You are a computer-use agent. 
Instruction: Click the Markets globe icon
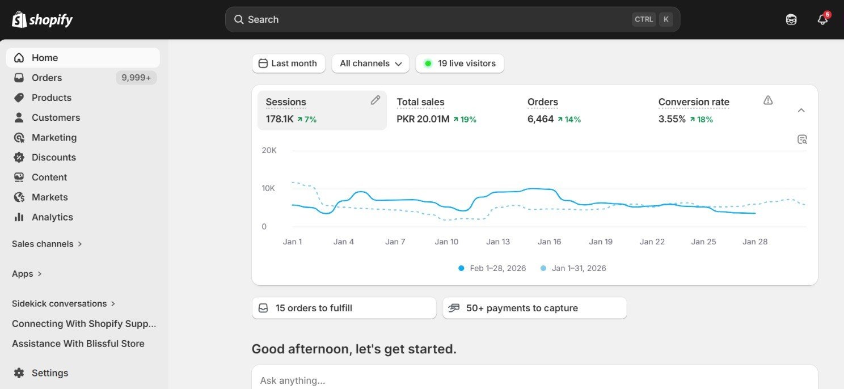pyautogui.click(x=19, y=197)
